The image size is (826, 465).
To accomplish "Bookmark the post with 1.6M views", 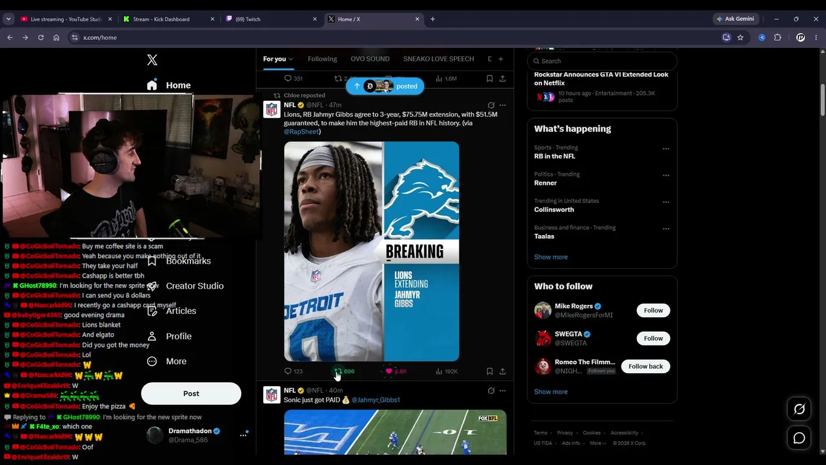I will (x=490, y=79).
